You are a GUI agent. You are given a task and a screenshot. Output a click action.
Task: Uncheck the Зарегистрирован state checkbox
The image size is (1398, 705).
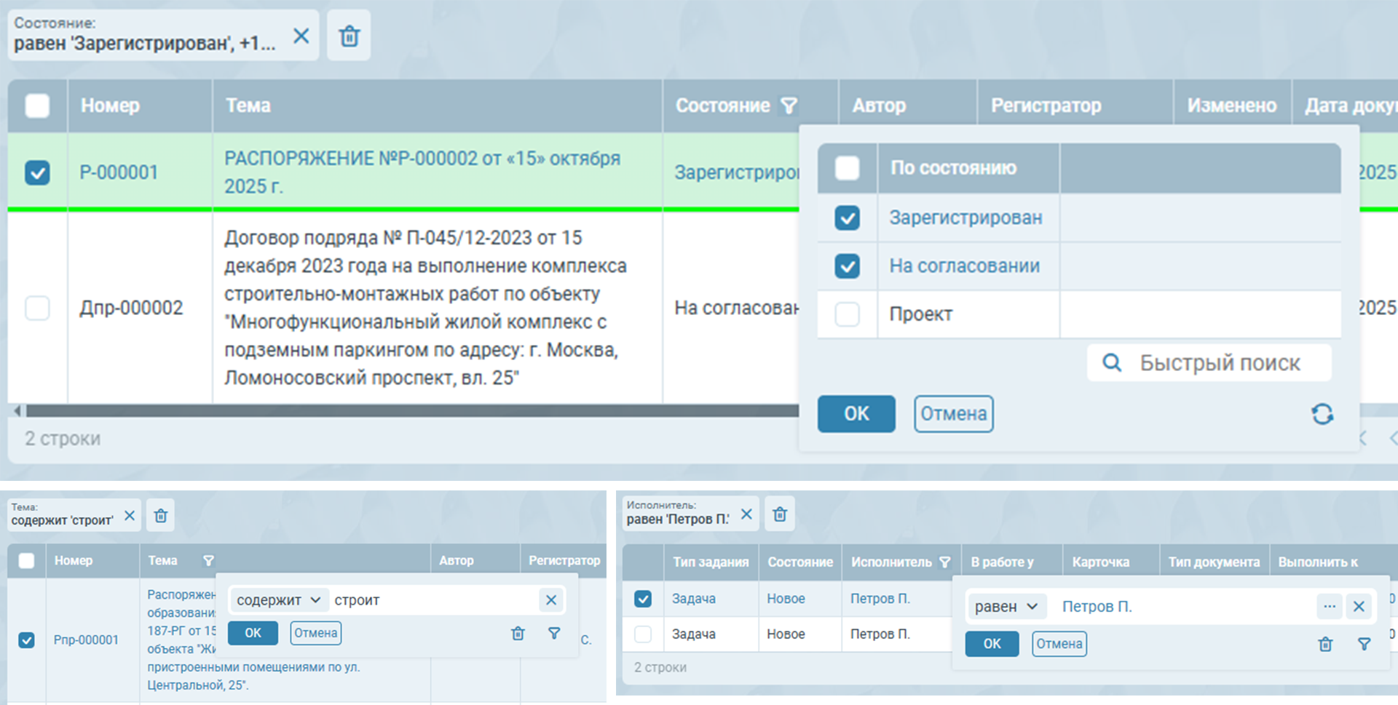pos(847,218)
